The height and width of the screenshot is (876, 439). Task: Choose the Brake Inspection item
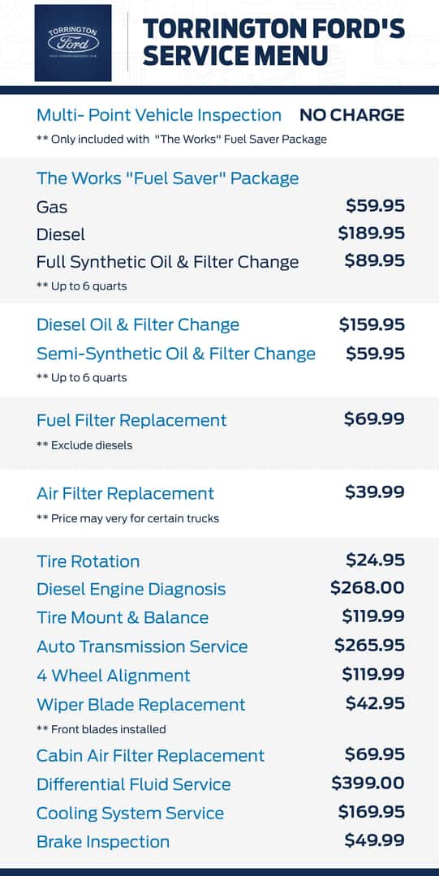103,841
